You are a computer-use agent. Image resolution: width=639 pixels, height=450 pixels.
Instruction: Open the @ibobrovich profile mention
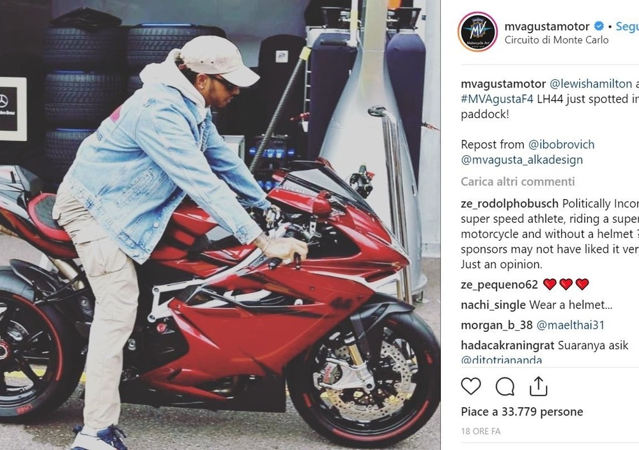[x=561, y=144]
